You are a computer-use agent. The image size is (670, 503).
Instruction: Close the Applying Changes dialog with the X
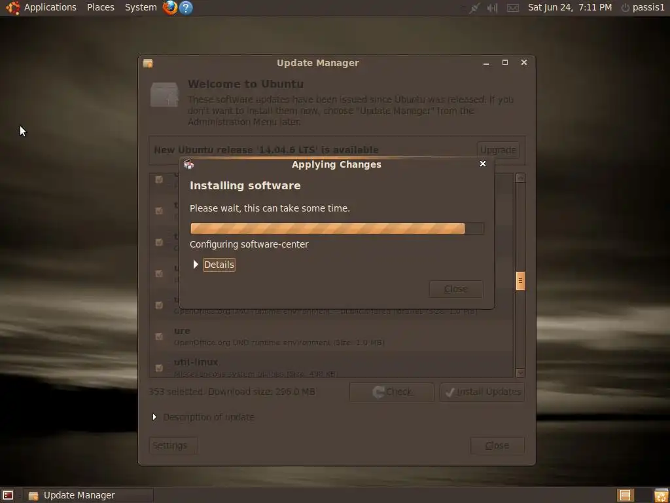pyautogui.click(x=483, y=164)
